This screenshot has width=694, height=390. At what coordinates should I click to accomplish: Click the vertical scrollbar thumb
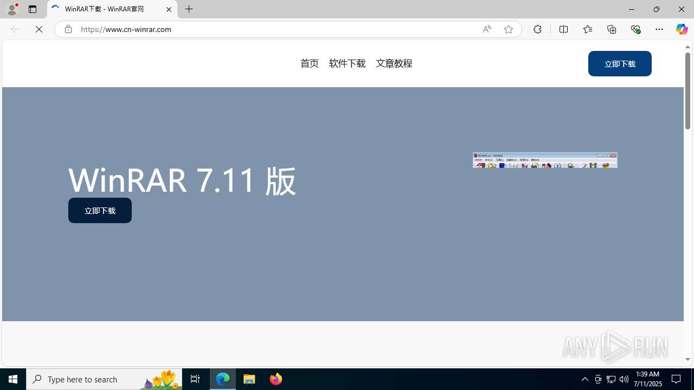pos(687,90)
